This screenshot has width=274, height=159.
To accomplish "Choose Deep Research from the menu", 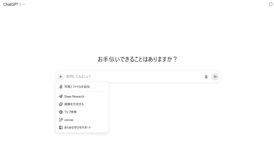I will (82, 97).
